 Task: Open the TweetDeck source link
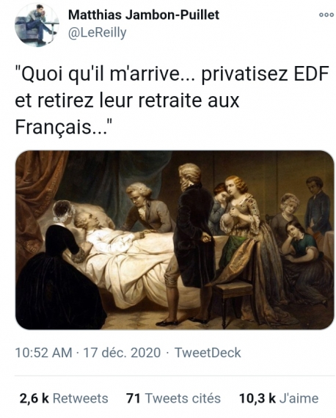[208, 353]
